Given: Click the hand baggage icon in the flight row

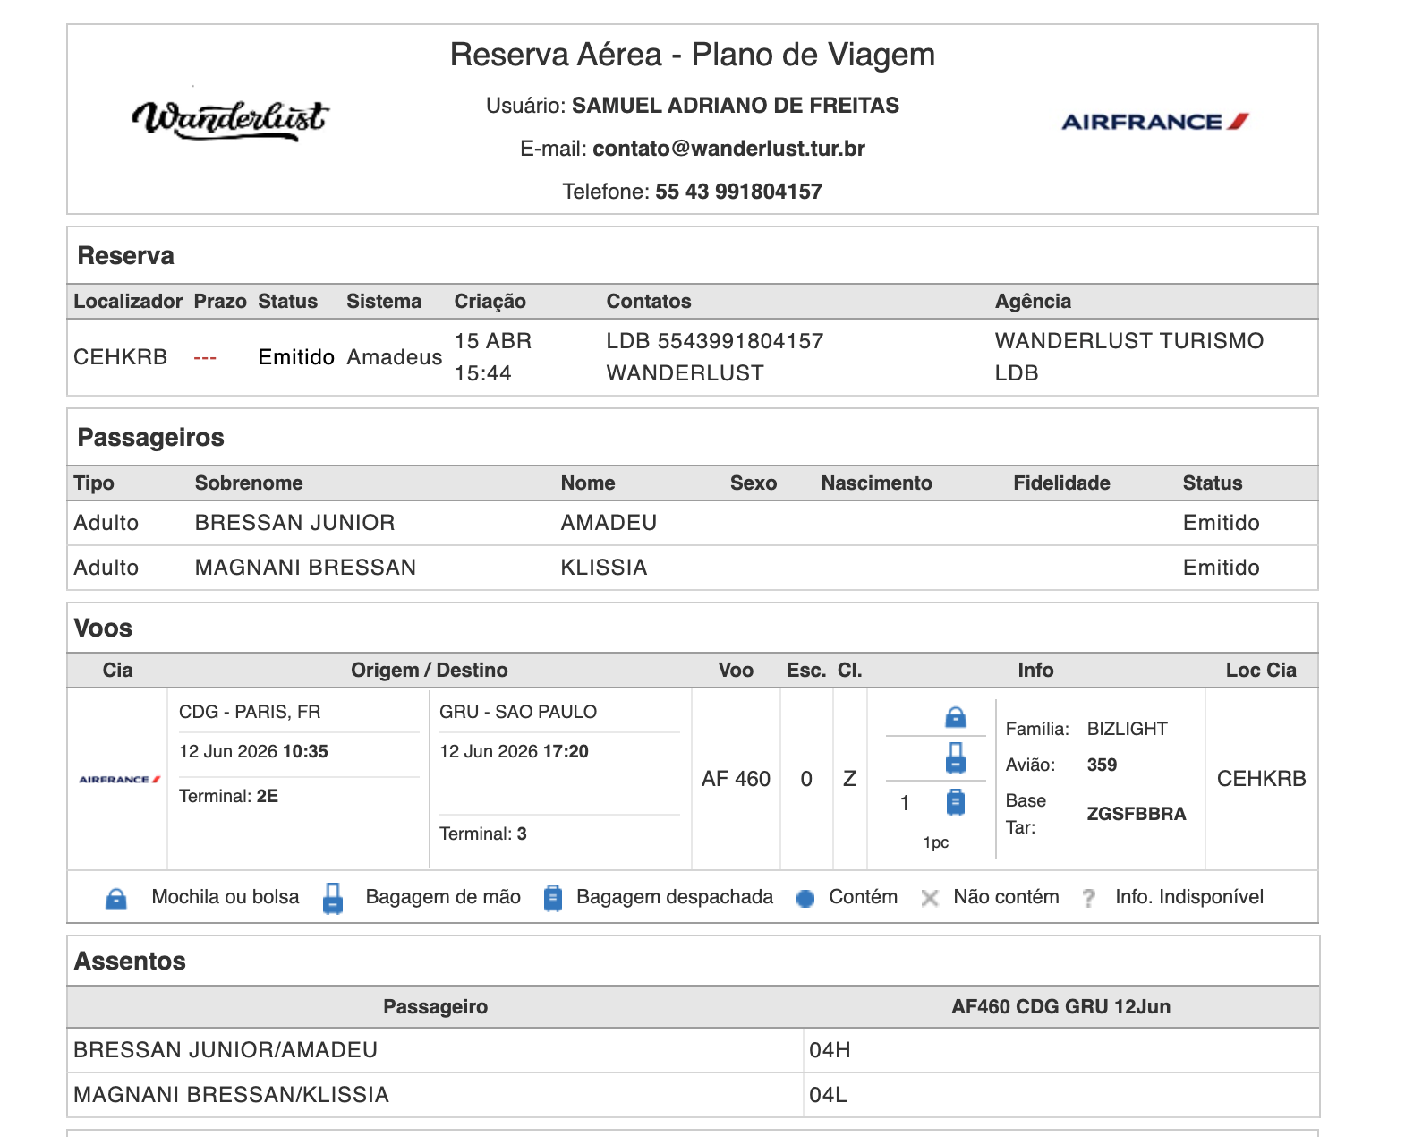Looking at the screenshot, I should [955, 758].
